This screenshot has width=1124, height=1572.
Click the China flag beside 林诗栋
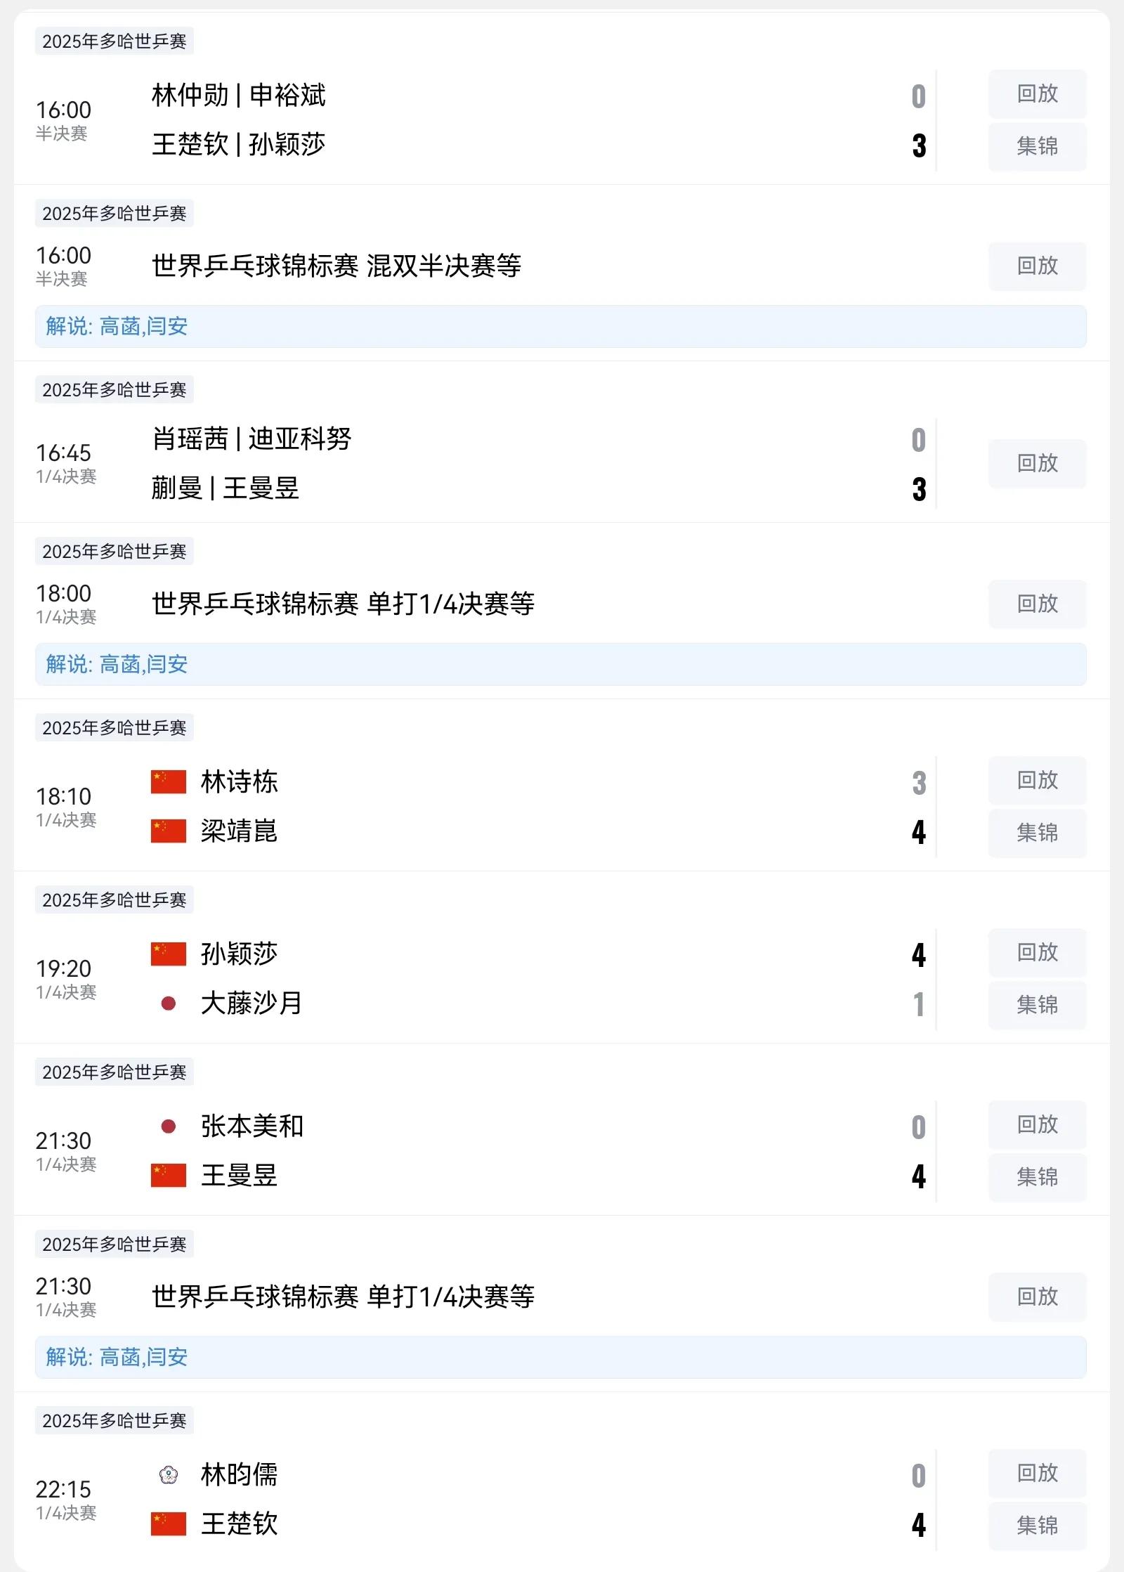tap(169, 781)
